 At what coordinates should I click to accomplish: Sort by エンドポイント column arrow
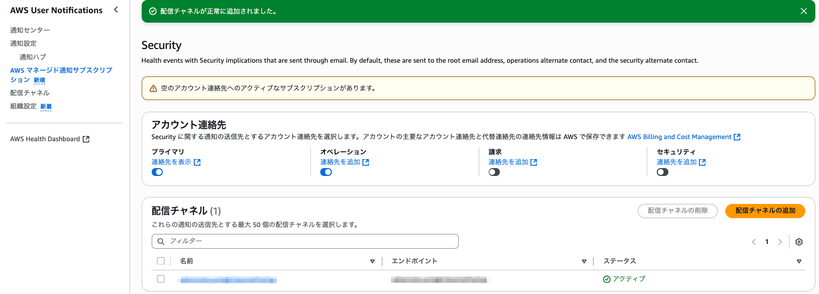(x=584, y=261)
